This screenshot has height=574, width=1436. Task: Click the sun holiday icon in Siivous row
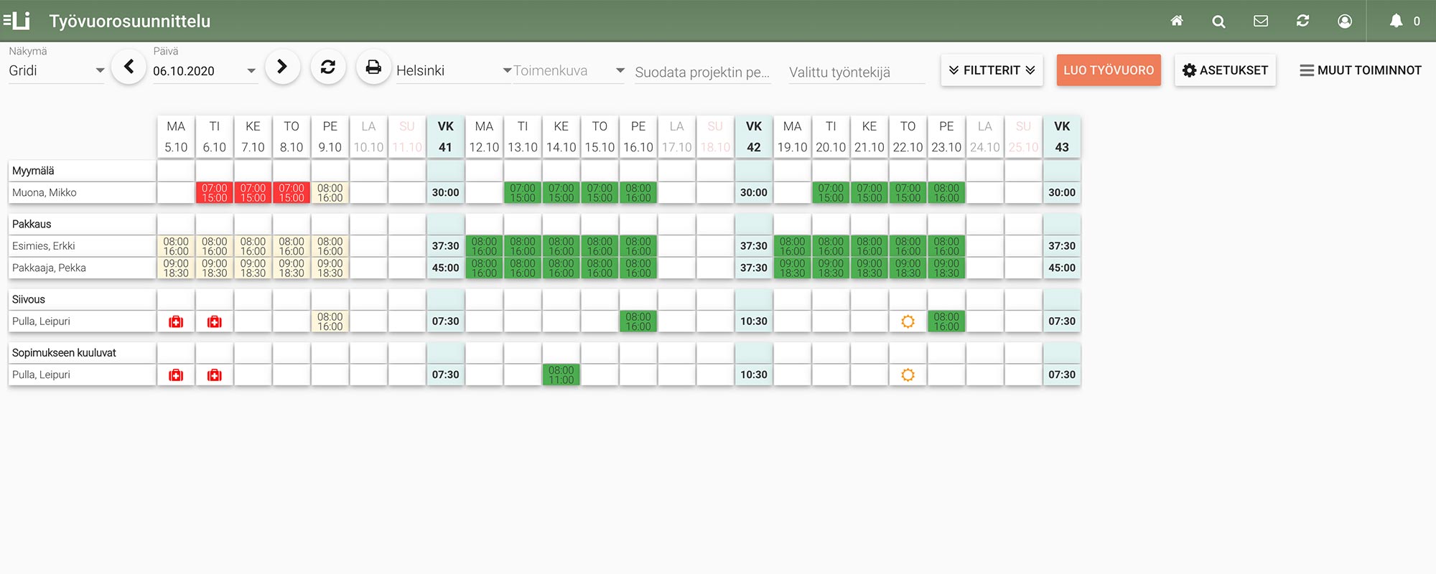(x=908, y=322)
